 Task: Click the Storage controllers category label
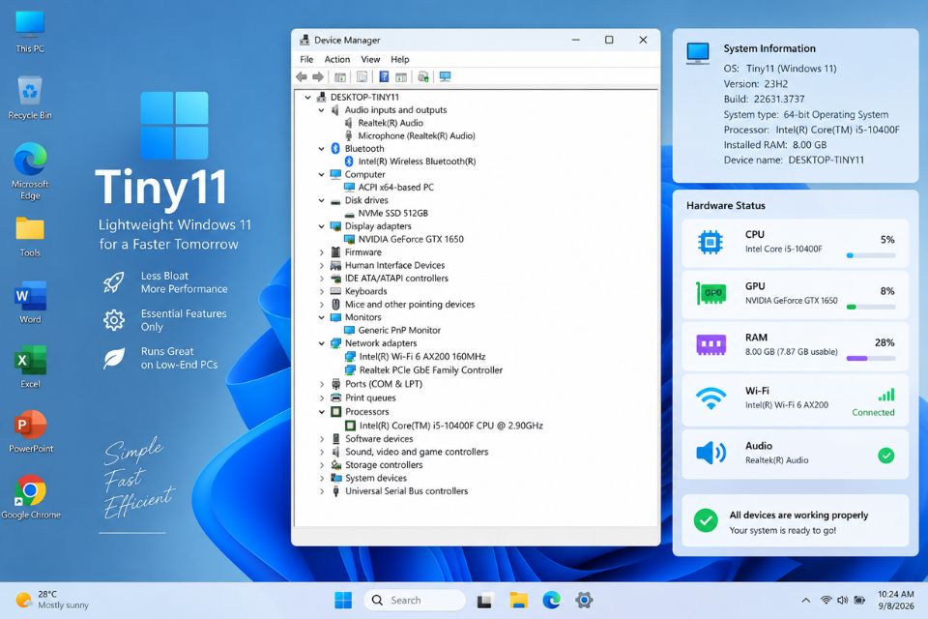coord(384,465)
